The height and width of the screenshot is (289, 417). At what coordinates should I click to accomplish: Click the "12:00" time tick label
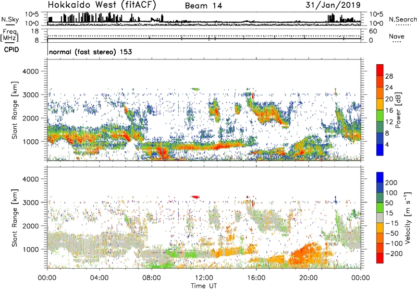(x=204, y=278)
